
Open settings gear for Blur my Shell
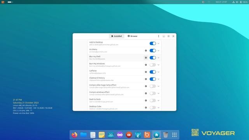pyautogui.click(x=146, y=58)
